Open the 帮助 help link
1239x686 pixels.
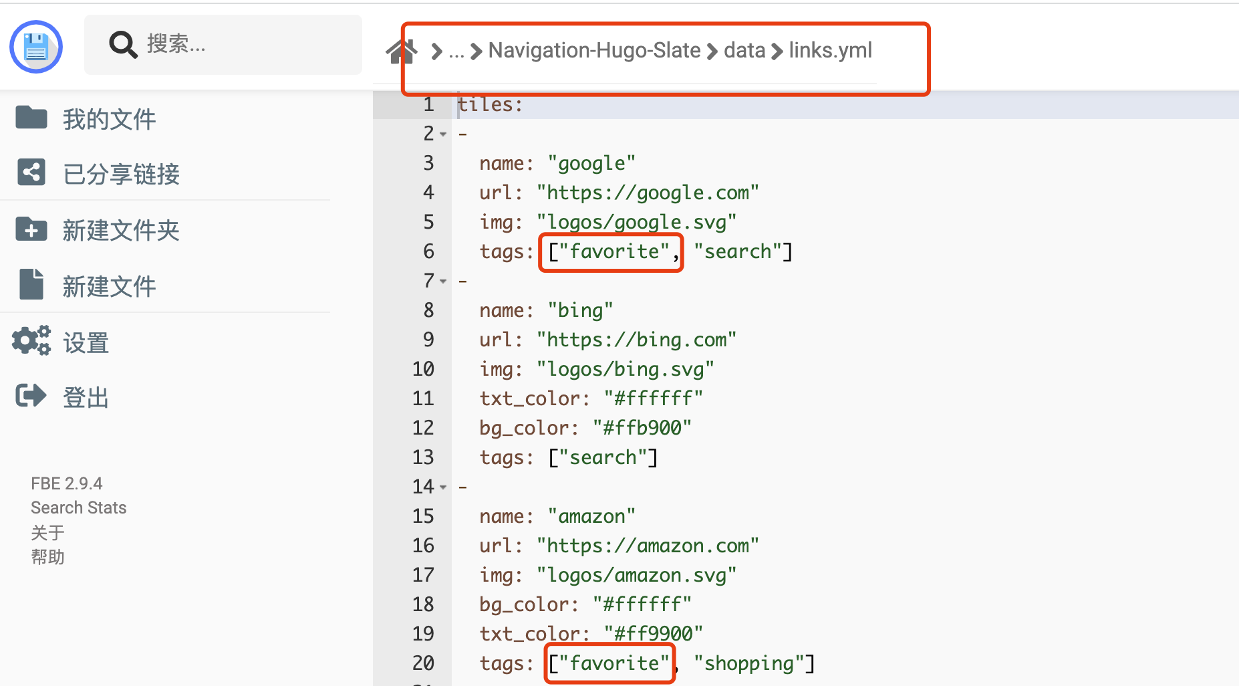[x=47, y=556]
